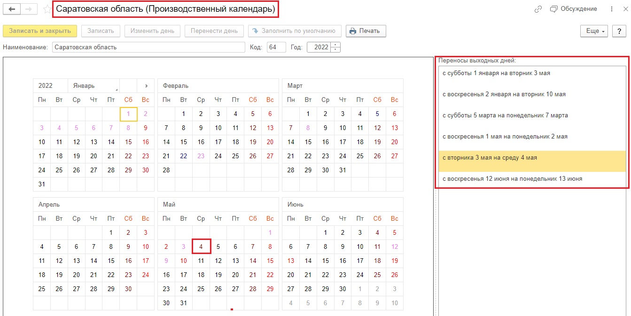Open the three-dot more options menu
Viewport: 631px width, 316px height.
(x=612, y=9)
